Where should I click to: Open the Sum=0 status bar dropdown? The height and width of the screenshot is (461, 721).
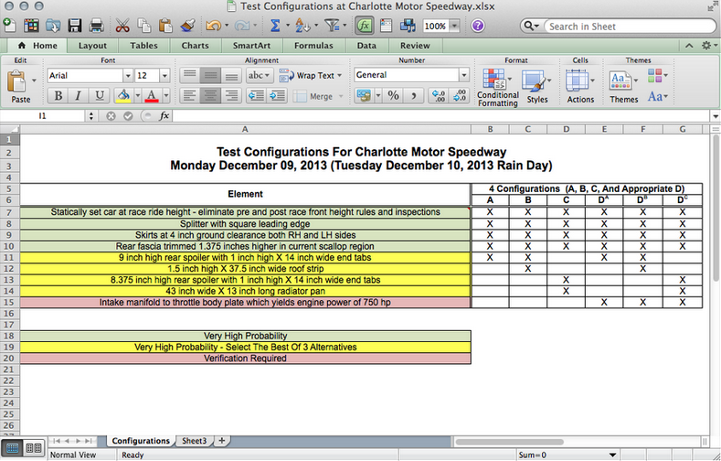(x=612, y=455)
